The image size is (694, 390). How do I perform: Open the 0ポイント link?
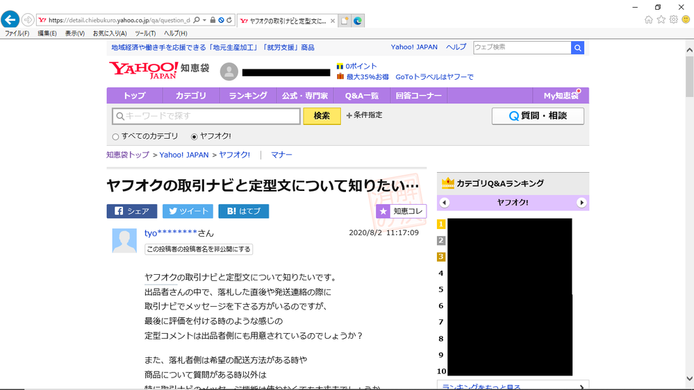[x=361, y=66]
